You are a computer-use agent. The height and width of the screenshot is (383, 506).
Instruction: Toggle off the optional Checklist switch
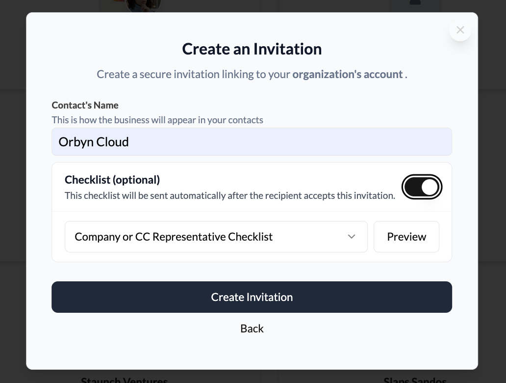pyautogui.click(x=422, y=187)
